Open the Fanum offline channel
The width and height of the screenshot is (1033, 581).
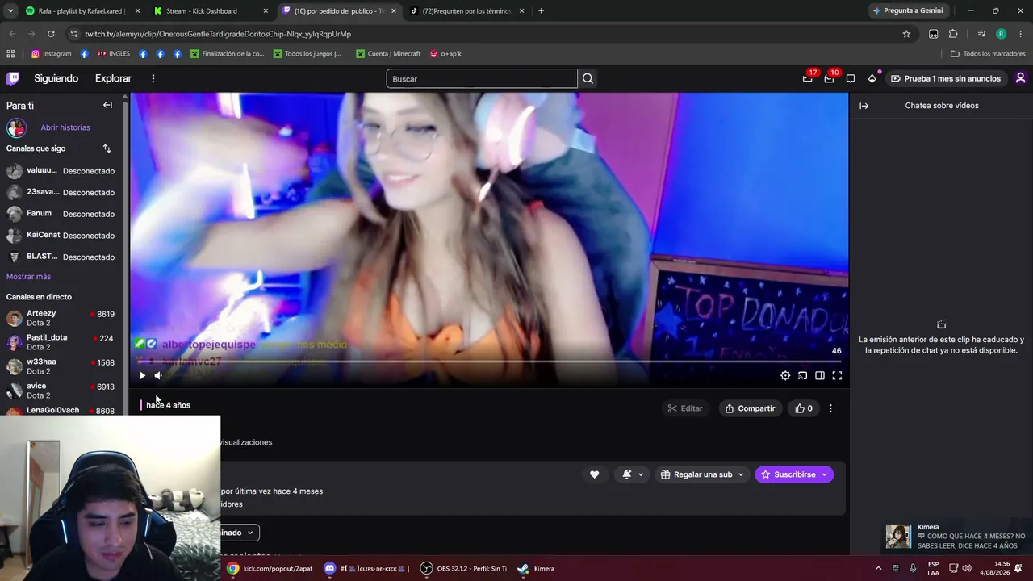tap(61, 214)
